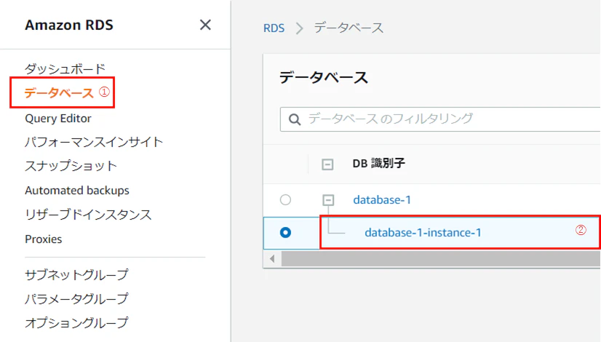Open パラメータグループ page
This screenshot has width=601, height=342.
(x=76, y=298)
